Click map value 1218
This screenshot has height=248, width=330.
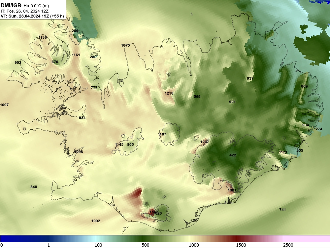pos(169,93)
